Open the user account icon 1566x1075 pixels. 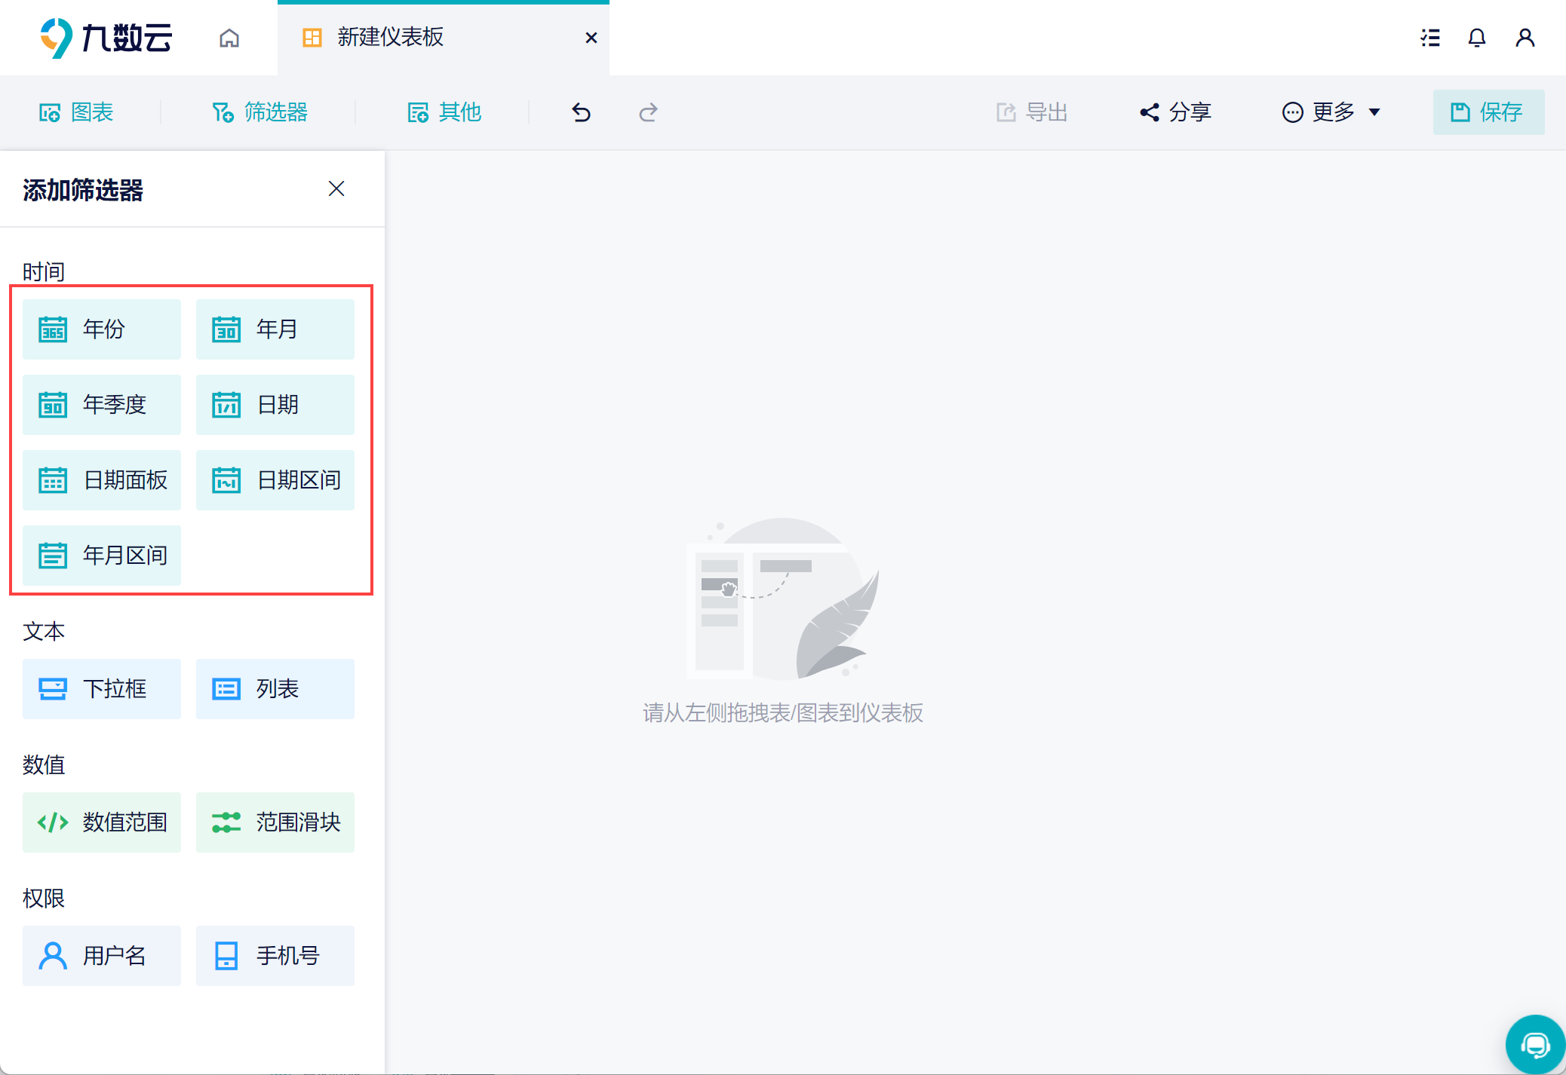coord(1525,38)
